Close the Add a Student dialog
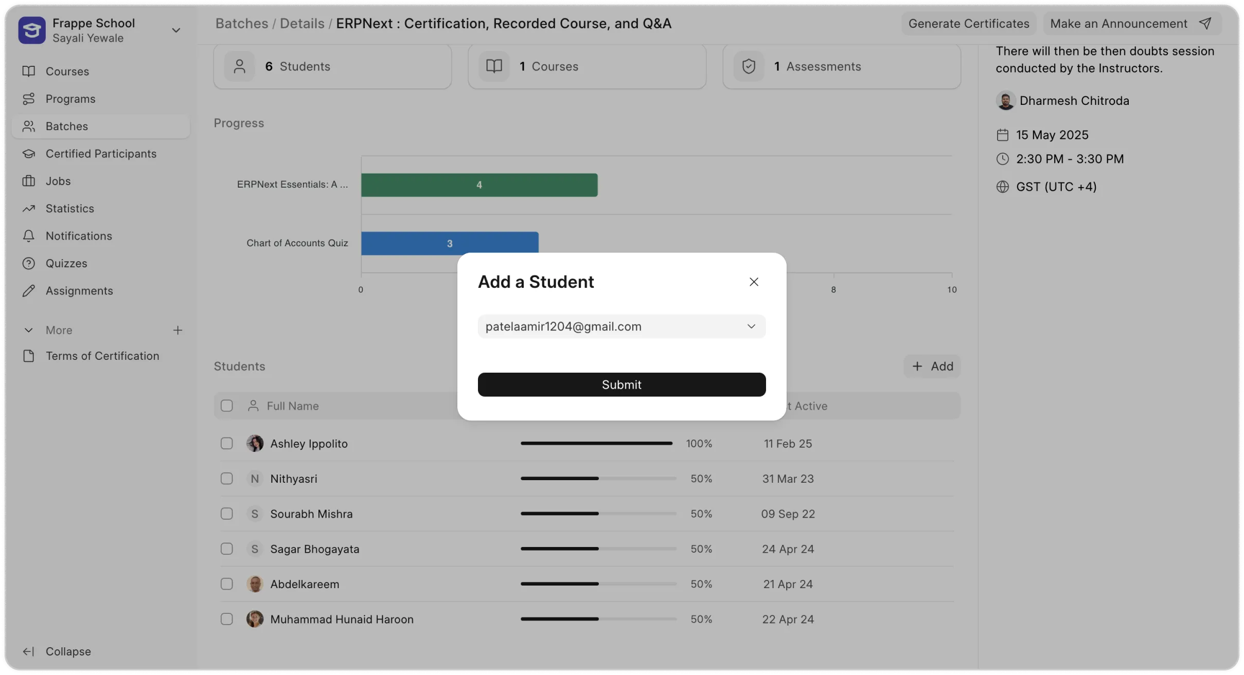Viewport: 1244px width, 675px height. coord(754,282)
